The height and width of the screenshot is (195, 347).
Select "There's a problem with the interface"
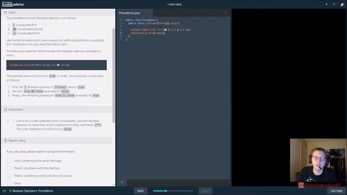(x=9, y=168)
